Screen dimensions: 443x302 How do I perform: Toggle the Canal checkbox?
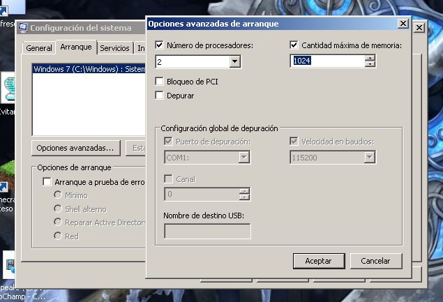(x=168, y=179)
